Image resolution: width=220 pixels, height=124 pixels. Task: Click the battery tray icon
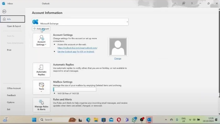click(x=198, y=120)
